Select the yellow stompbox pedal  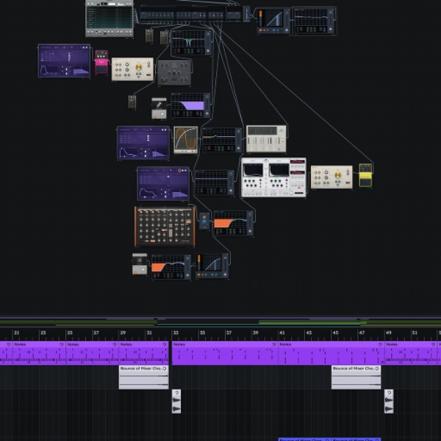[x=365, y=176]
